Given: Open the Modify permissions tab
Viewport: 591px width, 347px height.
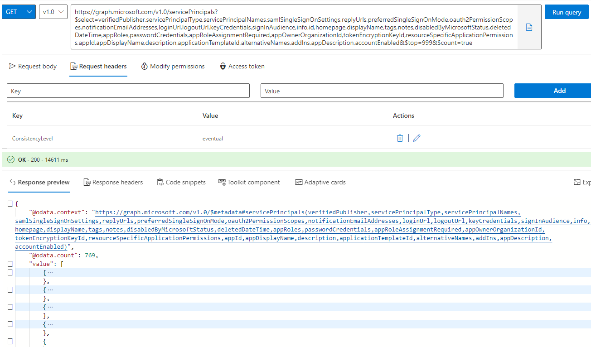Looking at the screenshot, I should tap(173, 66).
